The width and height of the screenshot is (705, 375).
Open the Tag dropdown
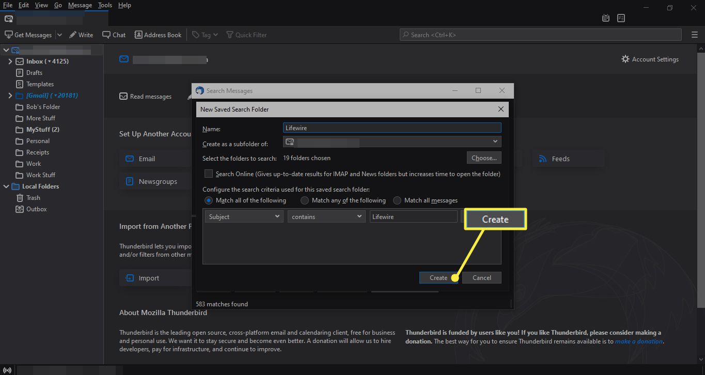(205, 35)
